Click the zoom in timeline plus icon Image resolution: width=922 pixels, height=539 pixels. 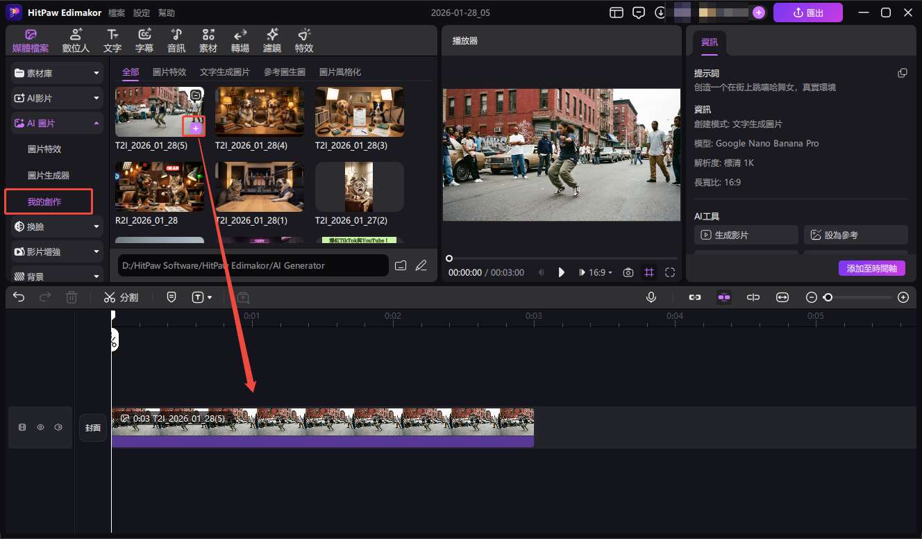click(x=903, y=297)
